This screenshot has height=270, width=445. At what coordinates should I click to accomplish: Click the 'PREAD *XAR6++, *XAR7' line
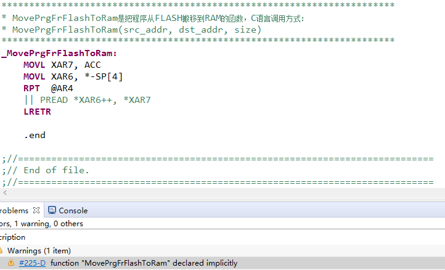tap(88, 100)
